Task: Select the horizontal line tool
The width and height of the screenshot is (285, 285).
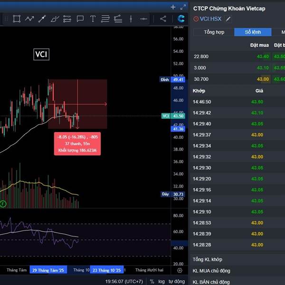Action: 143,19
